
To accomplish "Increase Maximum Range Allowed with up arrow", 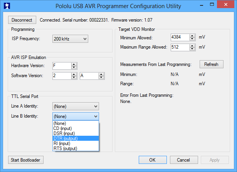I will click(192, 46).
